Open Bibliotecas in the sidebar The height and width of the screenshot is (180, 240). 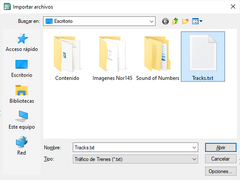pos(22,94)
